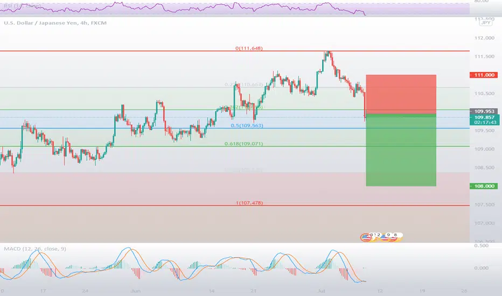502x296 pixels.
Task: Click the 21 date on time axis
Action: pos(253,291)
